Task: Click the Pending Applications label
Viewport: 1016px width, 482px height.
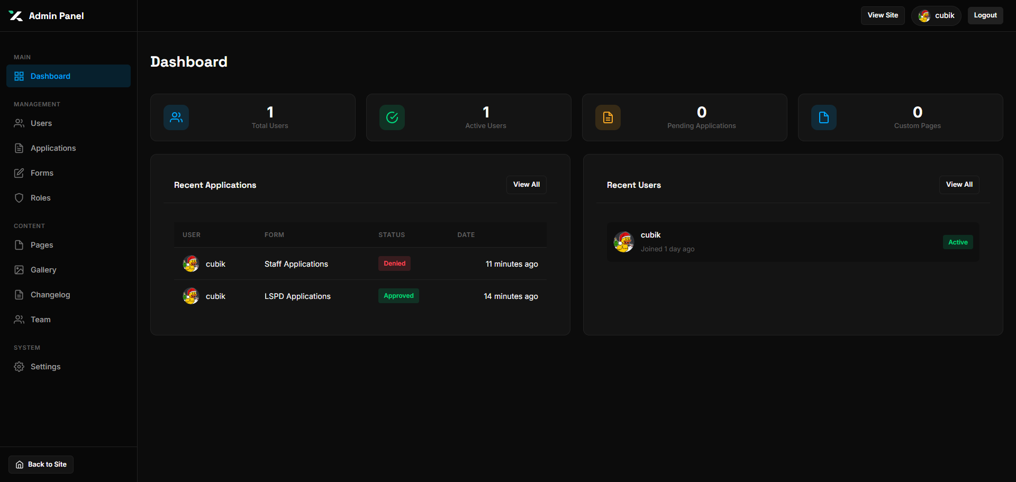Action: 702,126
